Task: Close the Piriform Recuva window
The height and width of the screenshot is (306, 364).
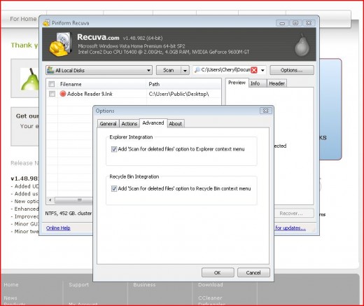Action: 309,23
